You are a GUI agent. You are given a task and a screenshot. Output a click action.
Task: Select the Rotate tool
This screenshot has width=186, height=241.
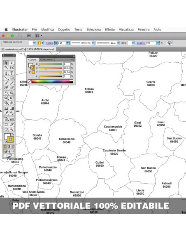pos(6,93)
